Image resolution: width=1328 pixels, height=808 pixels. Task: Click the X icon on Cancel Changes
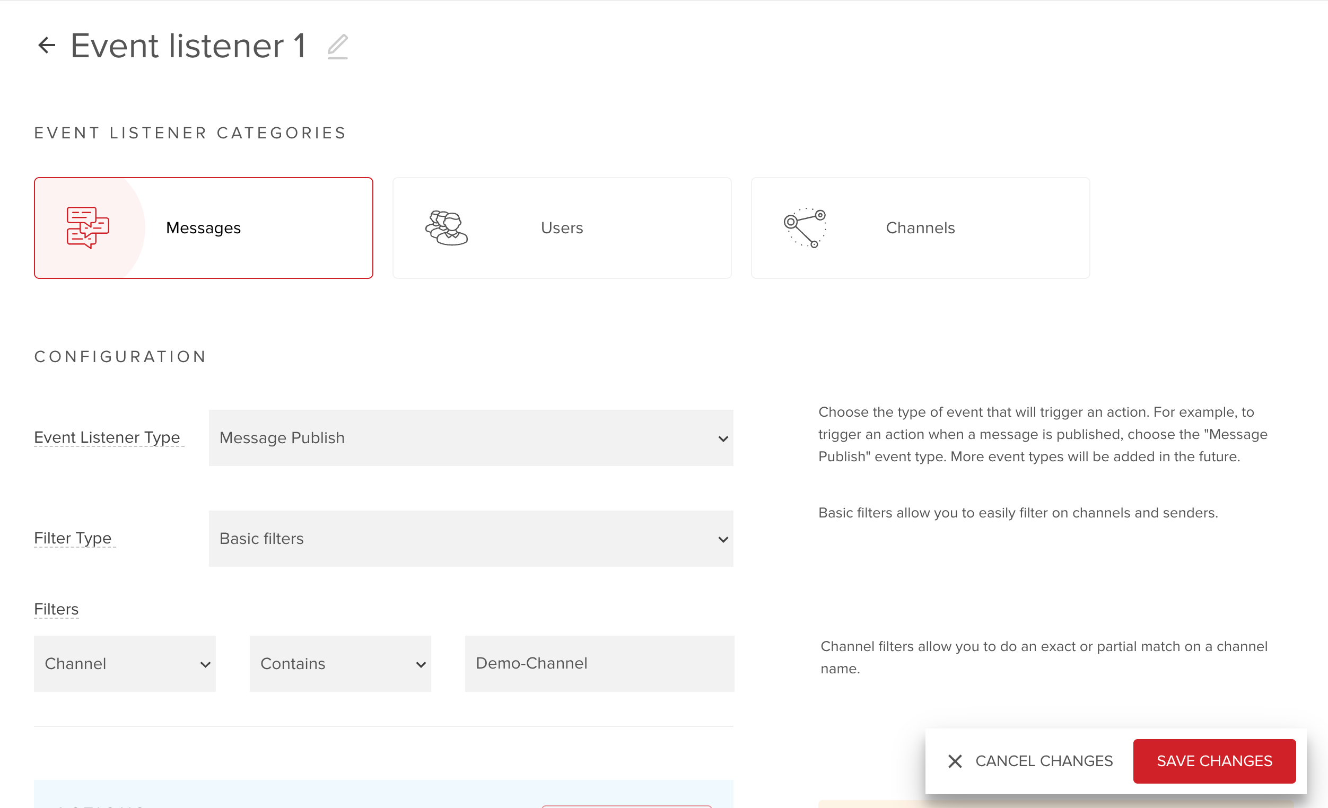point(954,760)
